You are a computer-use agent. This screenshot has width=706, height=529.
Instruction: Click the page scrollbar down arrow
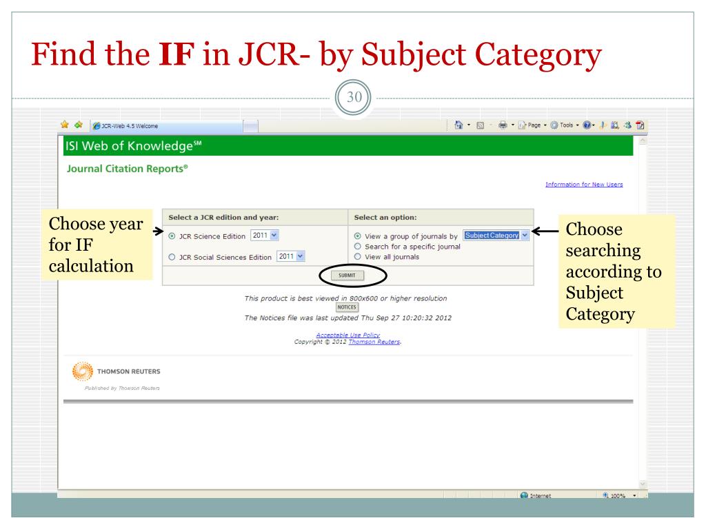click(643, 484)
